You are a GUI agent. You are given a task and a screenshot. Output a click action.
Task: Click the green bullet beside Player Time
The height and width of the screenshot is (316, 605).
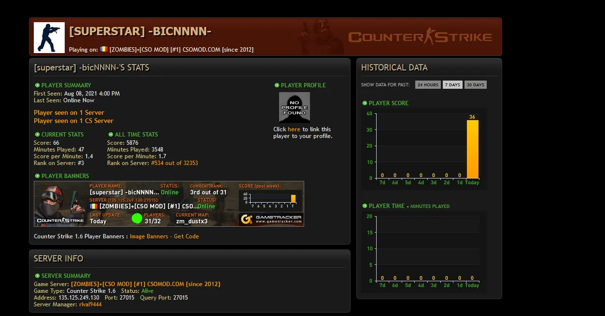[x=365, y=206]
